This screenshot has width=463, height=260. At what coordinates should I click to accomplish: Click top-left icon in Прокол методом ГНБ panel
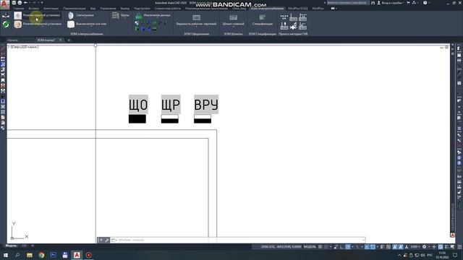coord(284,17)
